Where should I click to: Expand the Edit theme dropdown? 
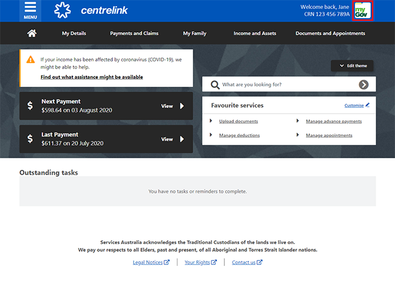click(352, 66)
